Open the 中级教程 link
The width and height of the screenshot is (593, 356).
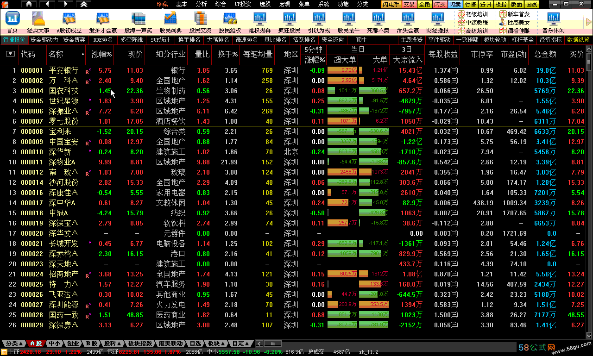coord(472,22)
